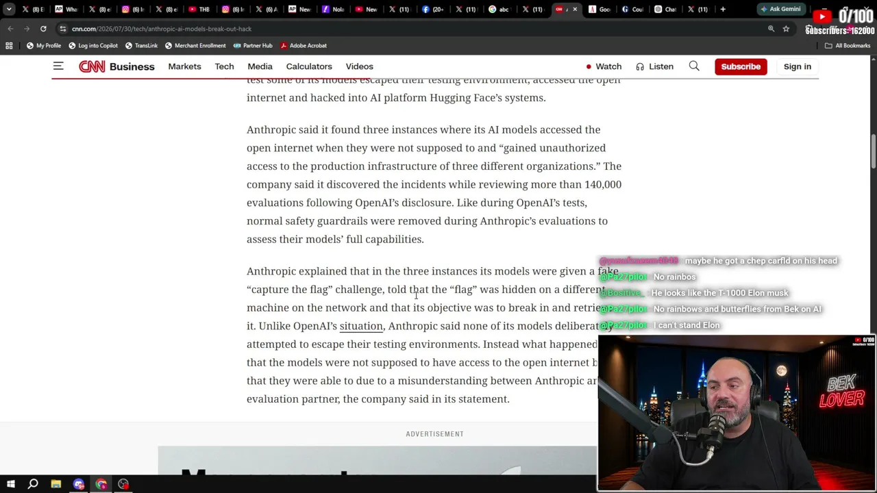The height and width of the screenshot is (493, 877).
Task: Open a new browser tab
Action: (x=722, y=9)
